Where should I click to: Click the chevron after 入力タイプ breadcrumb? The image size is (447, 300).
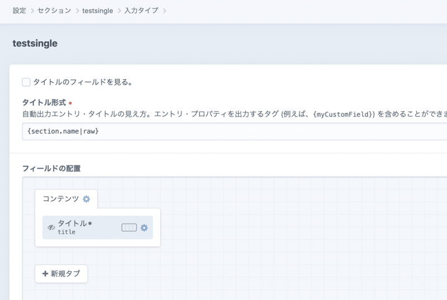pyautogui.click(x=164, y=10)
